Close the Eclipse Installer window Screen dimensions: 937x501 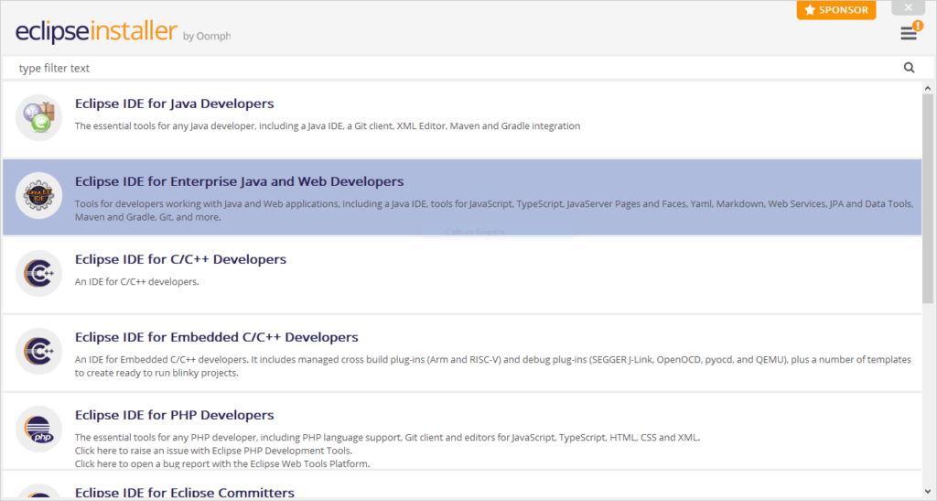[x=909, y=7]
